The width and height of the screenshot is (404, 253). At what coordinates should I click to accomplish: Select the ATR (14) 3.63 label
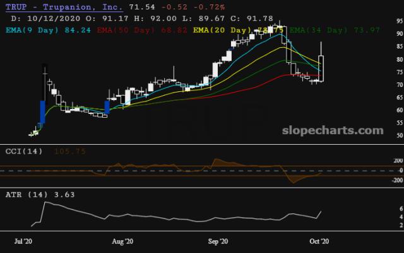click(40, 194)
